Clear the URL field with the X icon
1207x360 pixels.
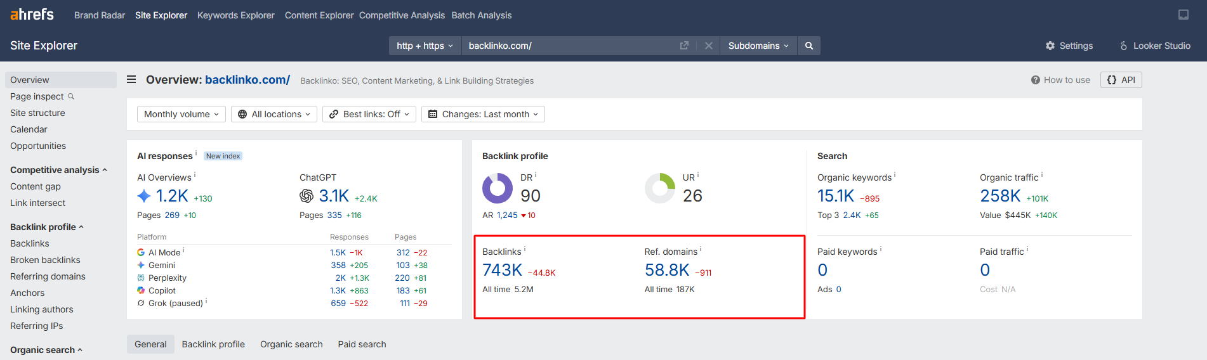[x=709, y=46]
